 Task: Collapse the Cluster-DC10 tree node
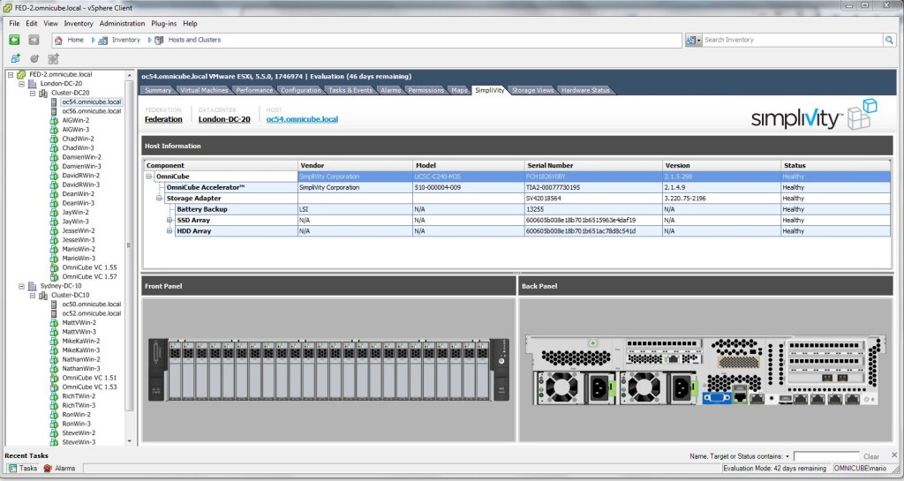point(33,295)
